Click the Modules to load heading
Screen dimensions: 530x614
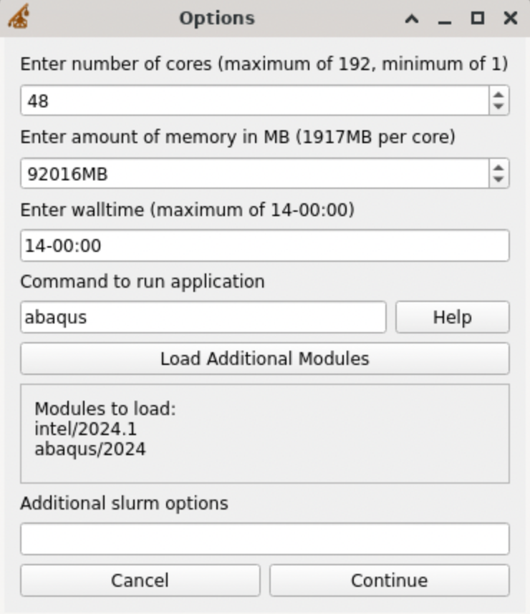click(x=105, y=409)
